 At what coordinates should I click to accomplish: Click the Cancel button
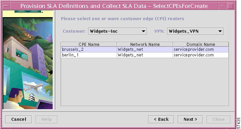(x=19, y=119)
